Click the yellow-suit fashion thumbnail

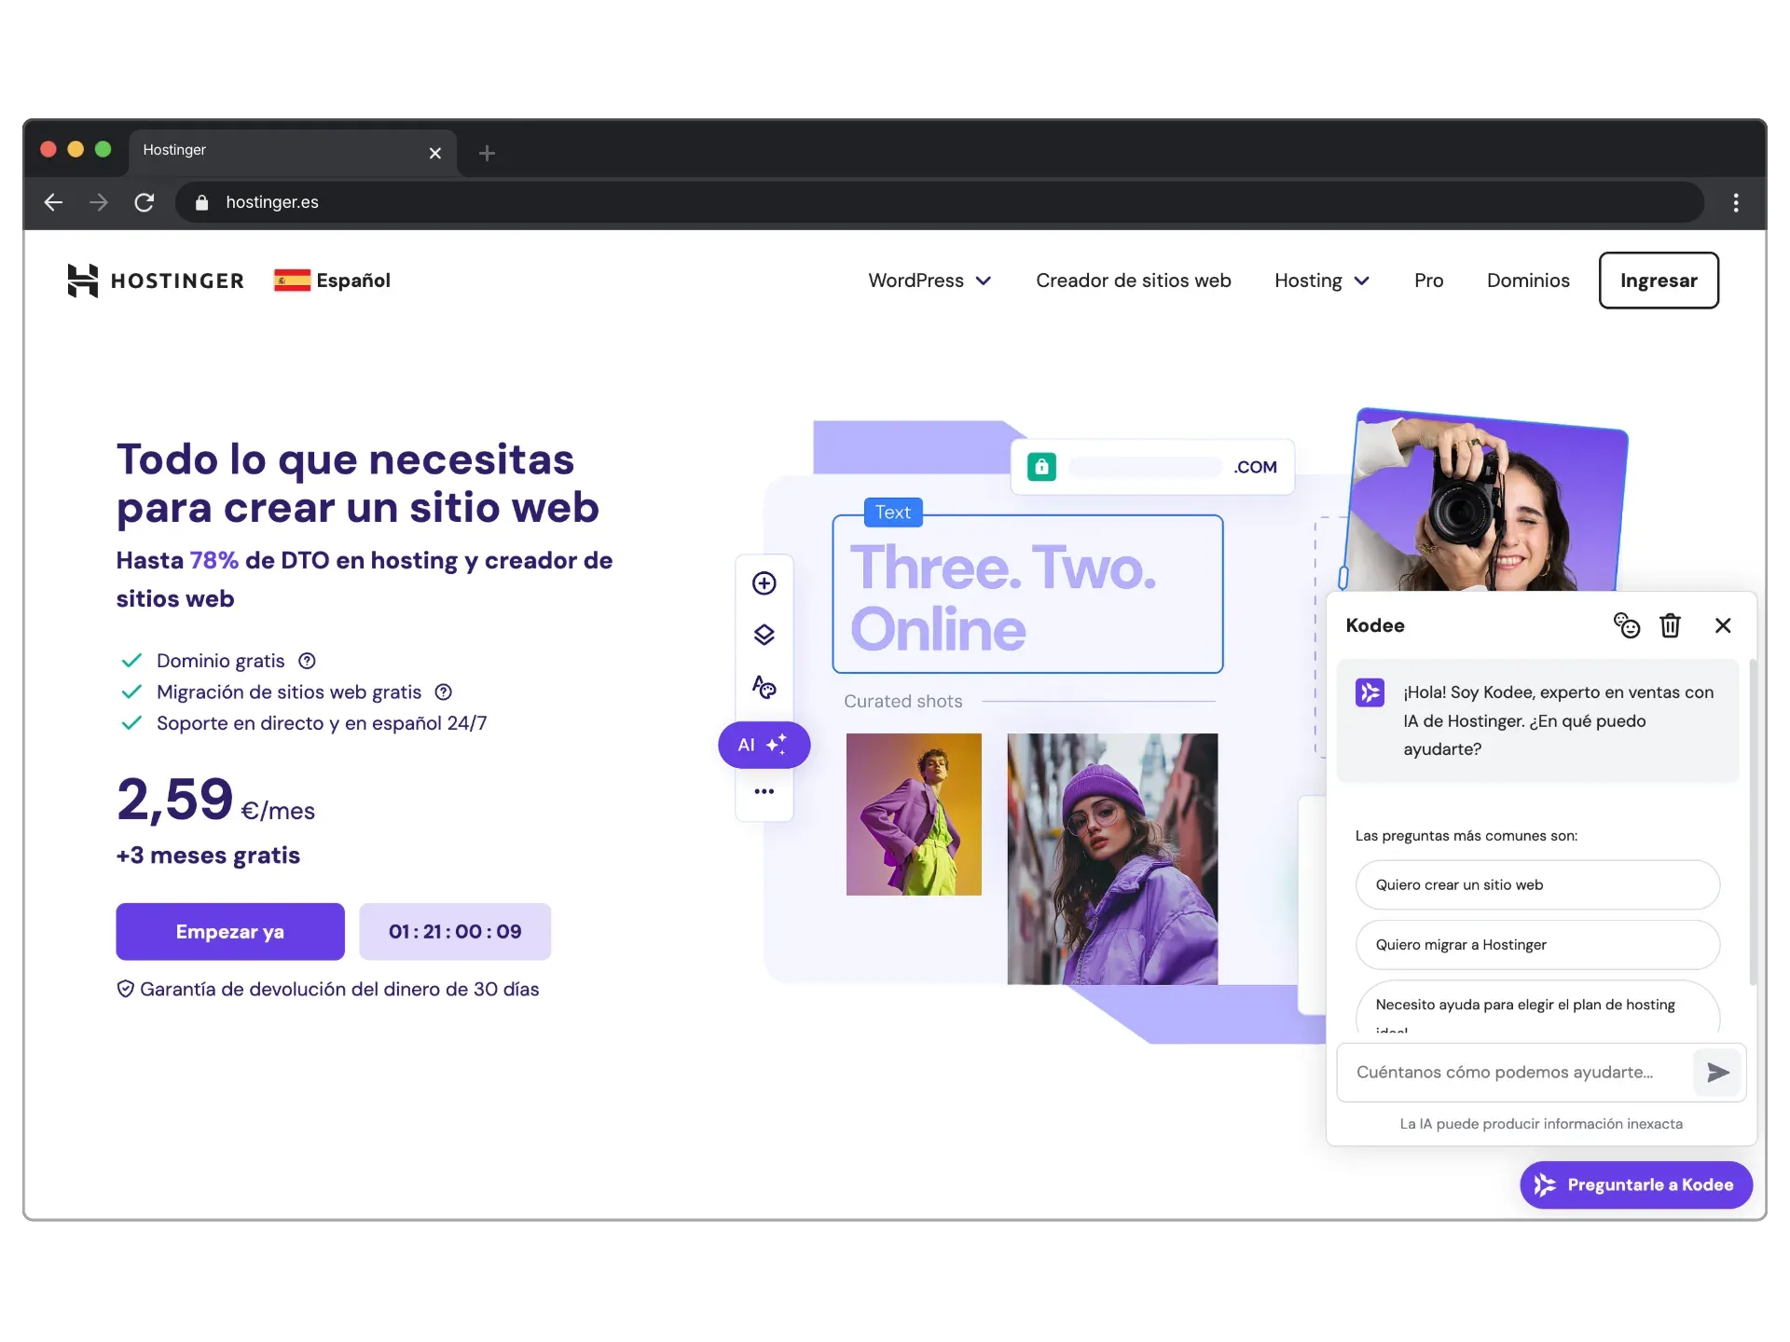(914, 815)
